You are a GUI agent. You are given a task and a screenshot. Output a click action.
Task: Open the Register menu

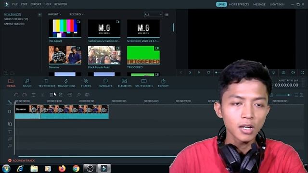(61, 4)
